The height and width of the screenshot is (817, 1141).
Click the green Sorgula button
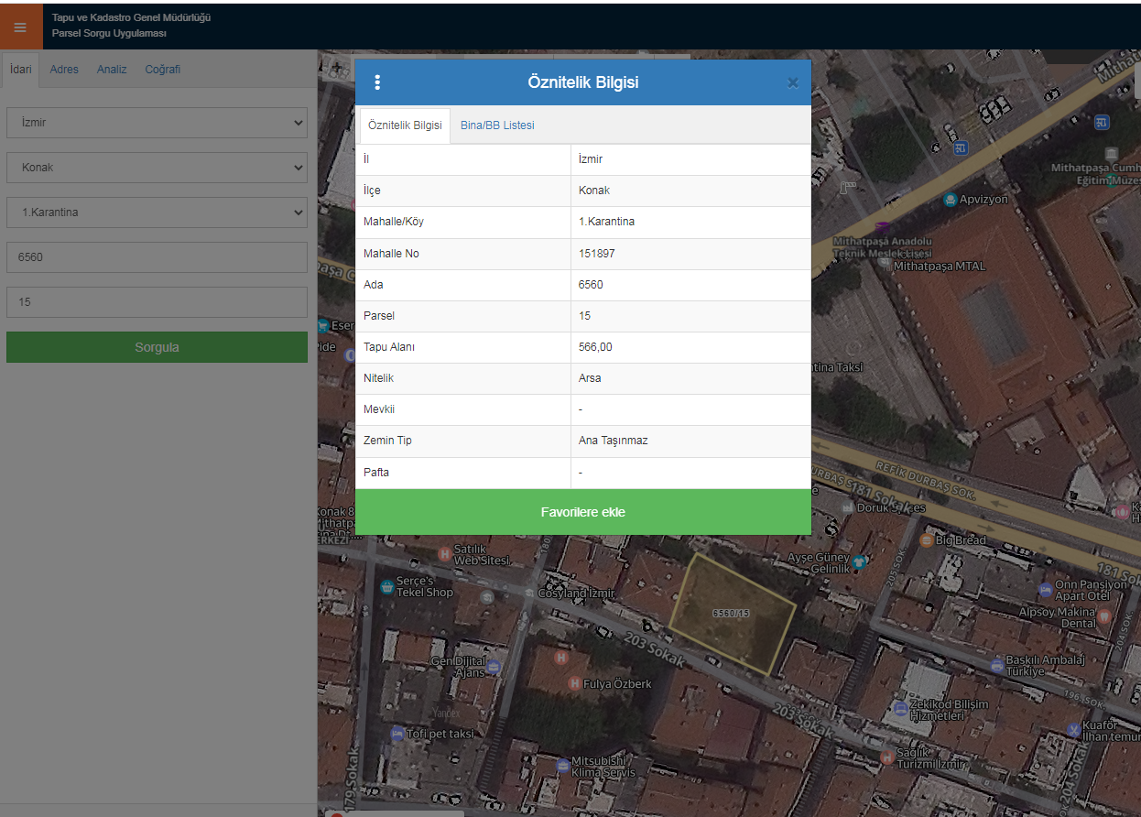click(157, 347)
